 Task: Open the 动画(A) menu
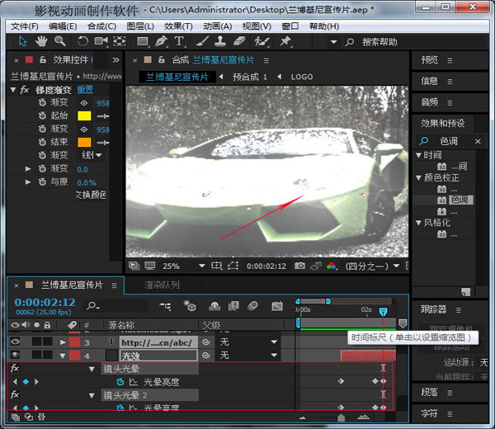tap(218, 26)
